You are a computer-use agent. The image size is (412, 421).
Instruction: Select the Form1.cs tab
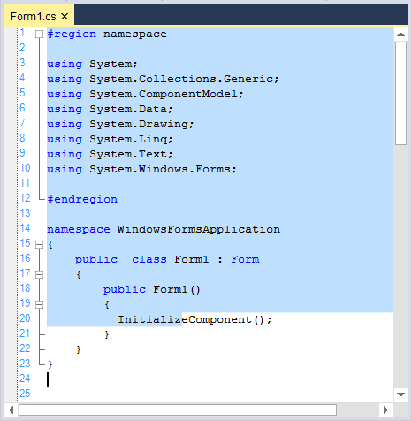[39, 16]
